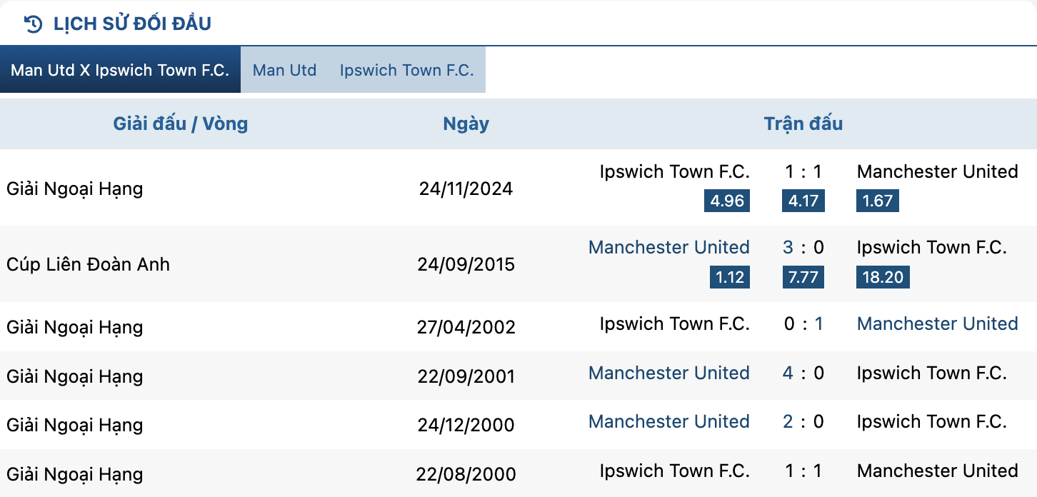Image resolution: width=1037 pixels, height=497 pixels.
Task: Click the history clock icon beside the heading
Action: pyautogui.click(x=33, y=24)
